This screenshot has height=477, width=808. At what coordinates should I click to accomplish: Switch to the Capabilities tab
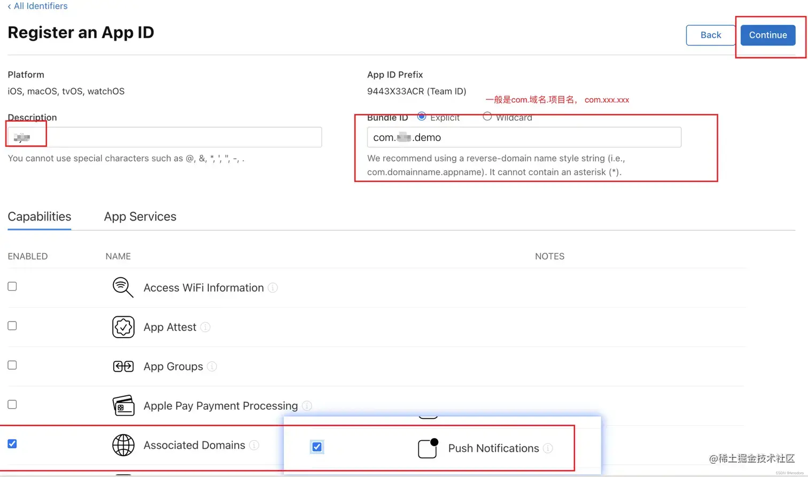point(40,216)
